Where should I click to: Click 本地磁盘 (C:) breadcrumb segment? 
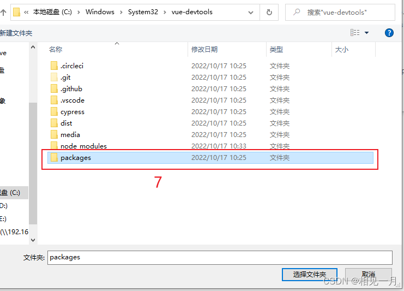pyautogui.click(x=52, y=12)
